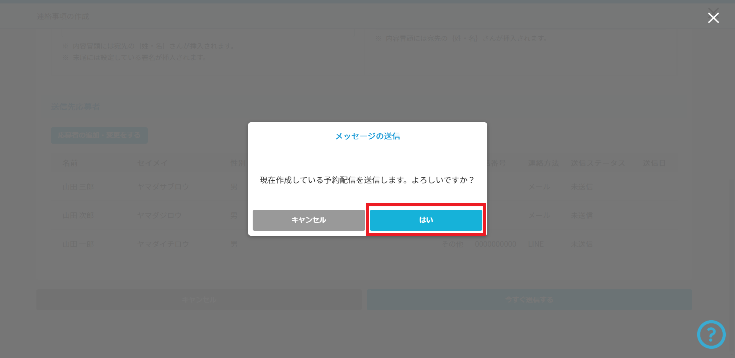Click the 連絡方法 column header
Screen dimensions: 735x358
(543, 163)
